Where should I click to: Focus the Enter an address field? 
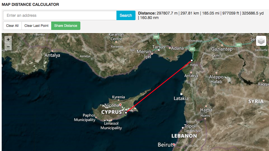[60, 15]
